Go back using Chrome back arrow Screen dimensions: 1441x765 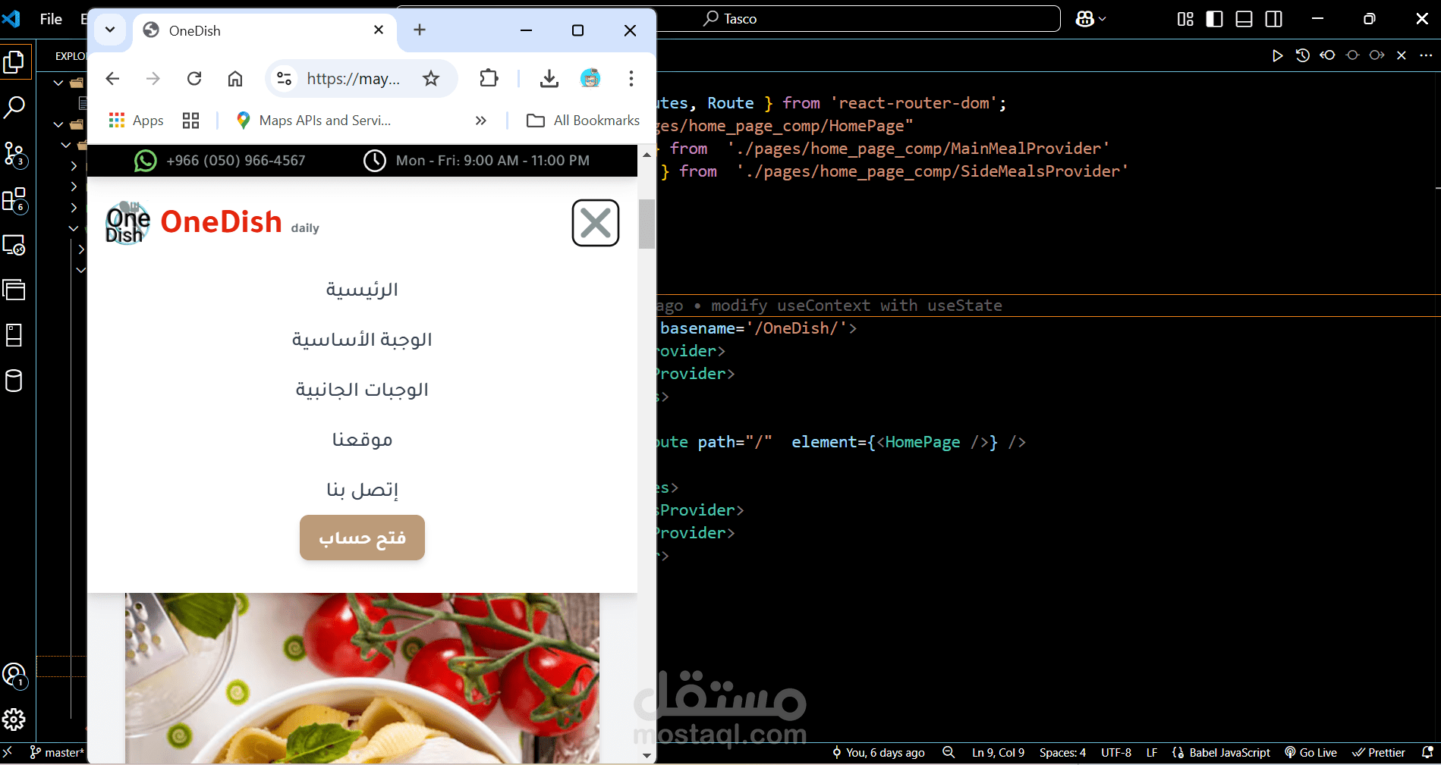112,78
